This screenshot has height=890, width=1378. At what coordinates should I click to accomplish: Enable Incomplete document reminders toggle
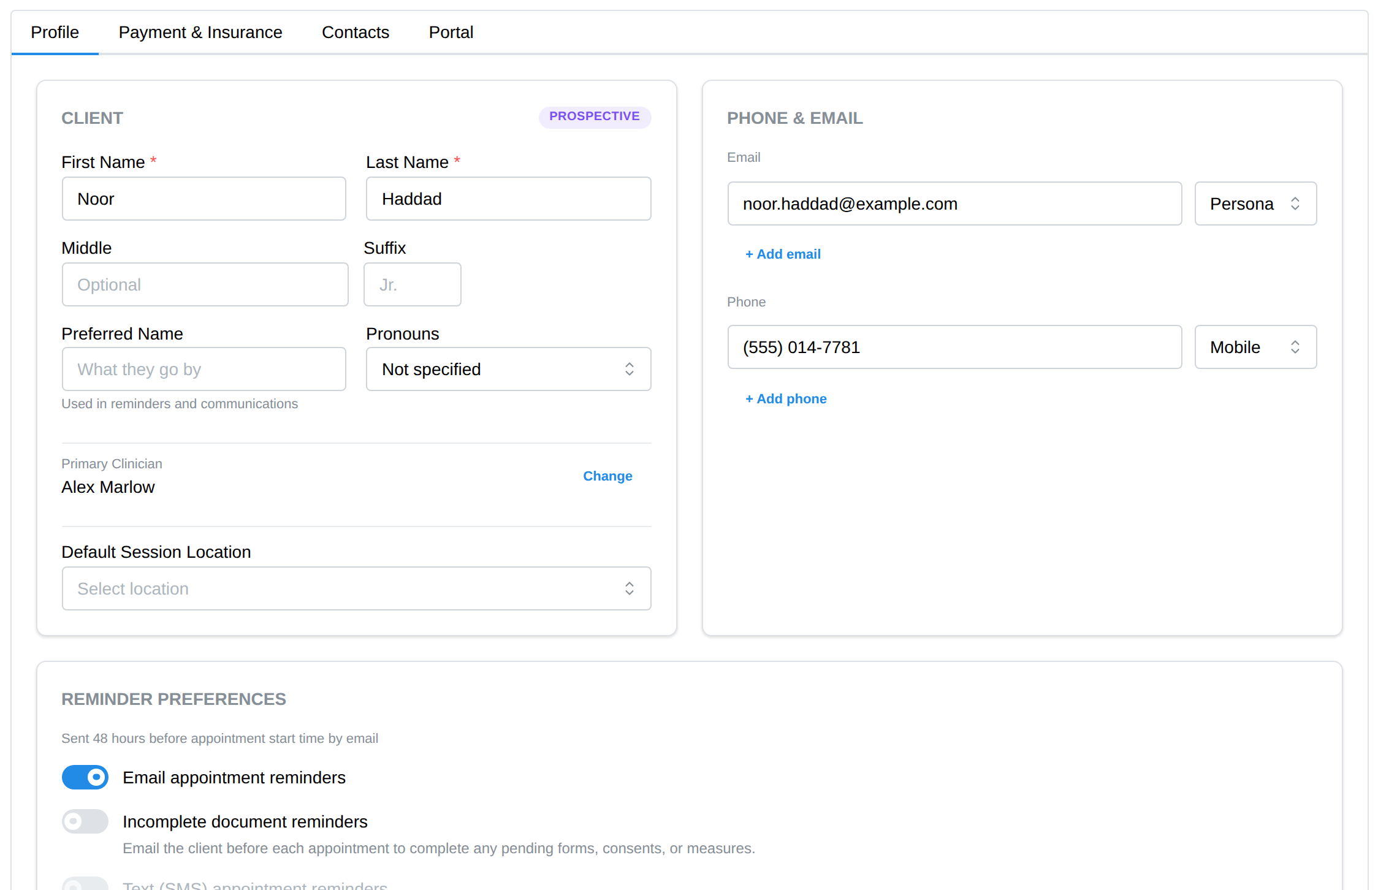tap(85, 821)
